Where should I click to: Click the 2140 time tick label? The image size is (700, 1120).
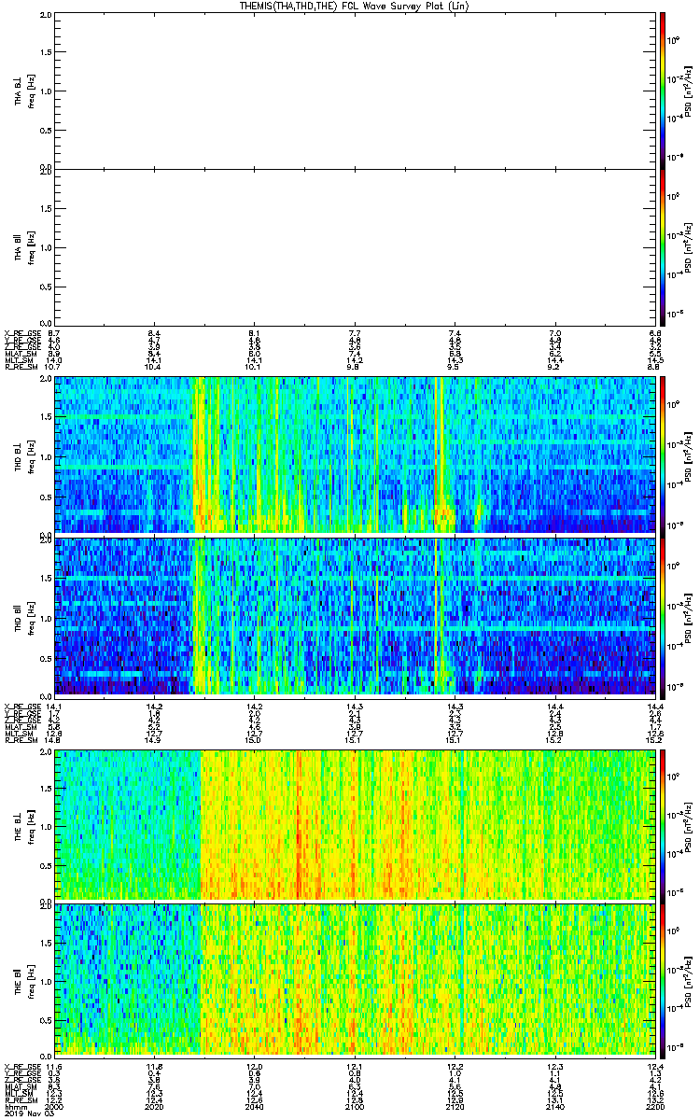[553, 1106]
